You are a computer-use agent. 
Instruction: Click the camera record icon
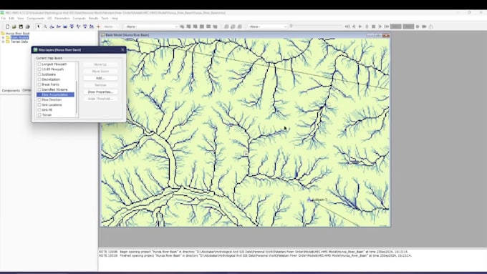(x=424, y=26)
